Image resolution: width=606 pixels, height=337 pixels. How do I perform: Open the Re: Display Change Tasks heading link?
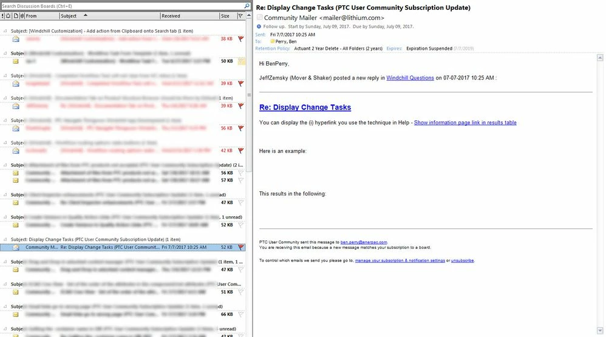point(305,107)
